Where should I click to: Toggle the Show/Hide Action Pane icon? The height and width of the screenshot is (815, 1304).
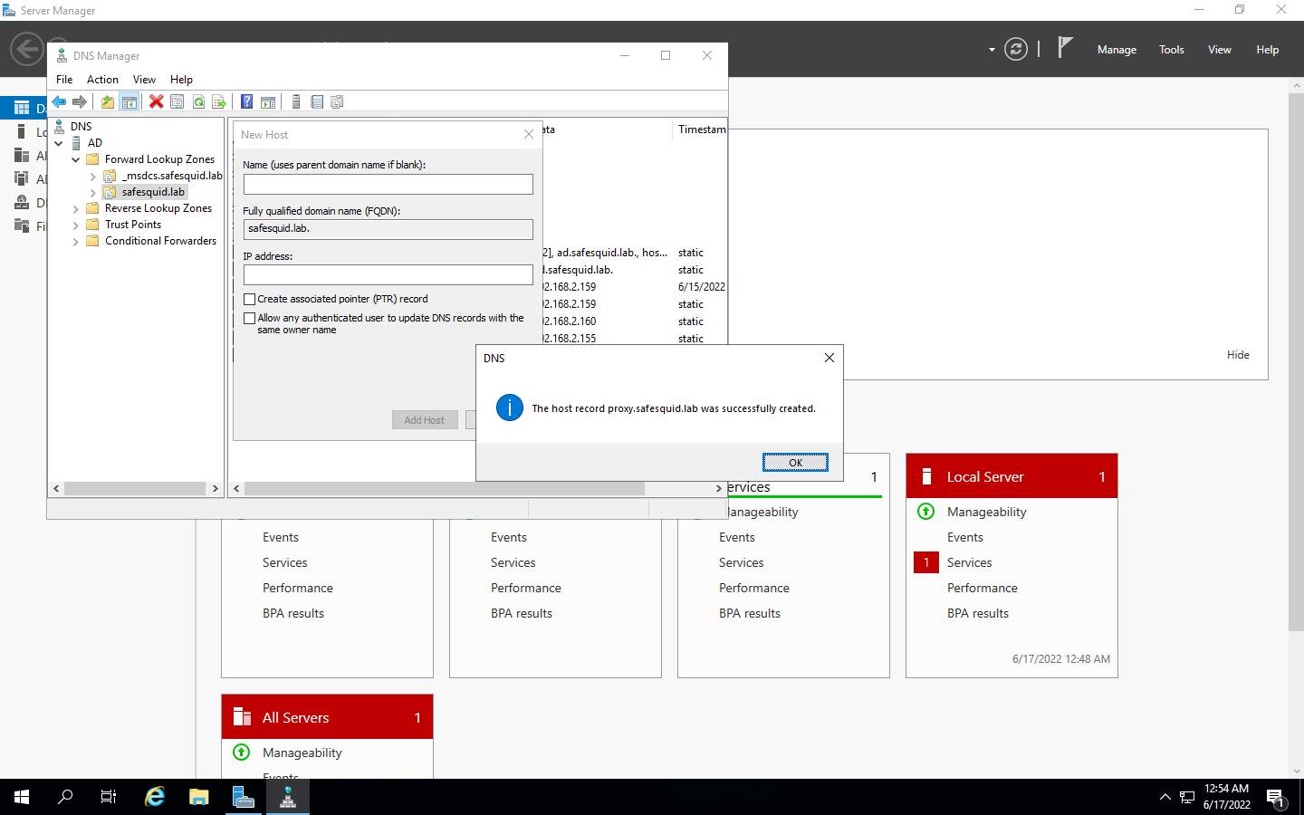click(x=268, y=101)
